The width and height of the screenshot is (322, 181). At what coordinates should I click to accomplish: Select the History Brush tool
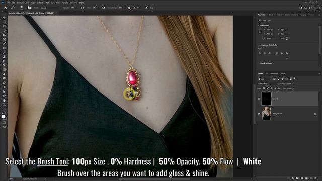point(4,61)
